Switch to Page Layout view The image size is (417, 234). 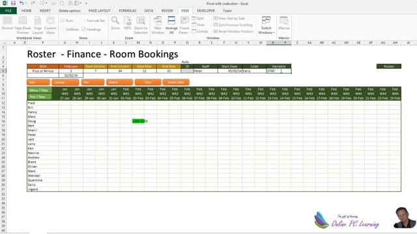[x=38, y=25]
